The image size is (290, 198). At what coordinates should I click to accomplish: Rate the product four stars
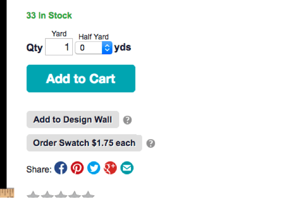click(75, 194)
